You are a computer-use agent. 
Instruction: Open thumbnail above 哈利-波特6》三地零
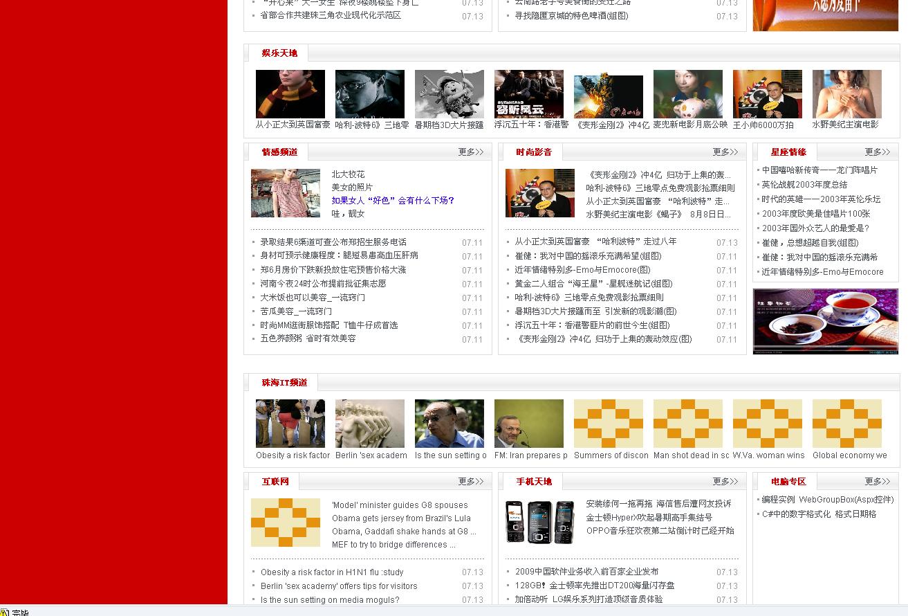coord(370,94)
